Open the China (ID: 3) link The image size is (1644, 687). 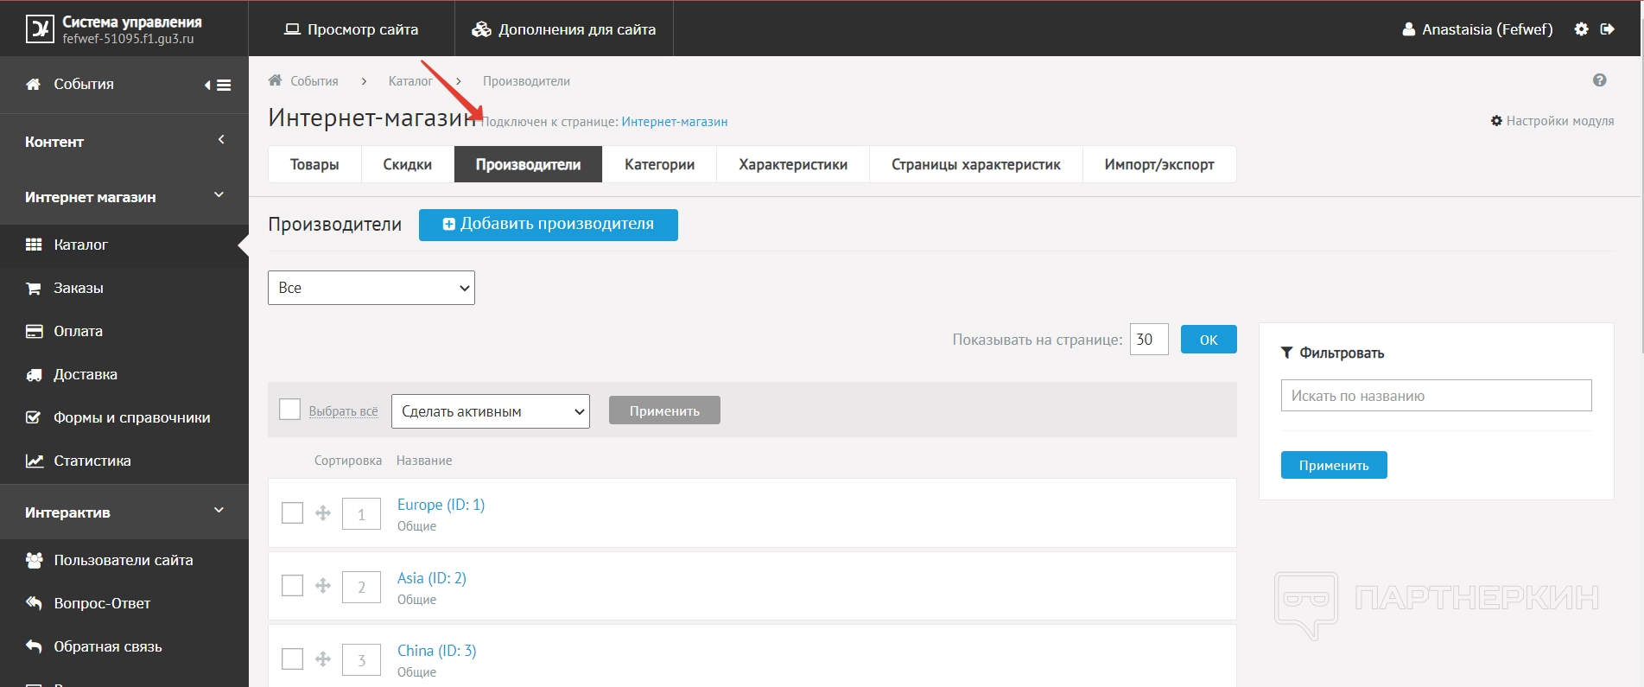[436, 651]
